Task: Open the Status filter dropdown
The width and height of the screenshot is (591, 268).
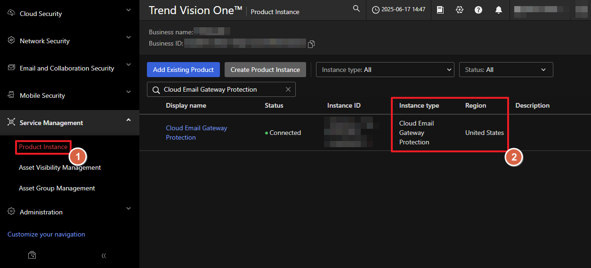Action: click(x=506, y=70)
